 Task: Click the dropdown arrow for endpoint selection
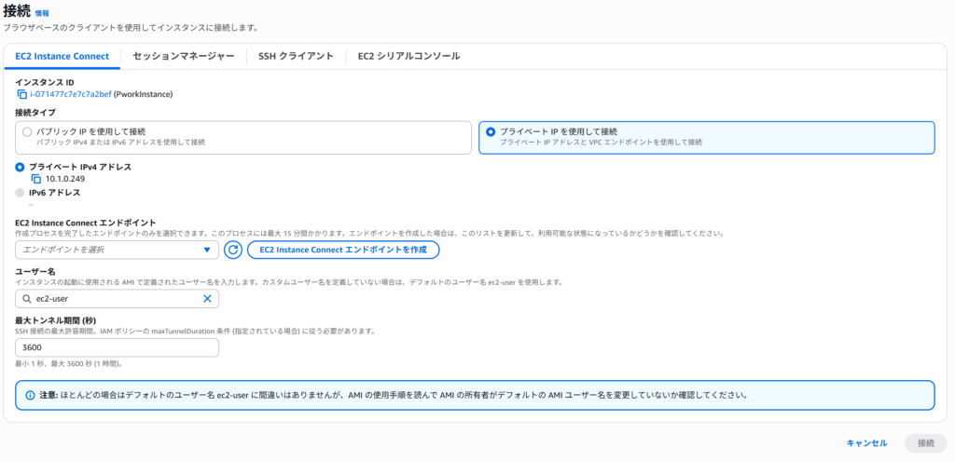pos(206,250)
